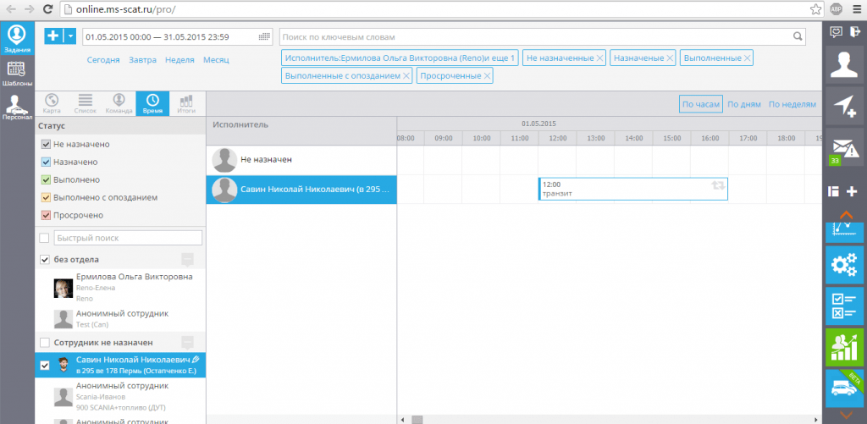867x424 pixels.
Task: Click the date range field
Action: (x=177, y=37)
